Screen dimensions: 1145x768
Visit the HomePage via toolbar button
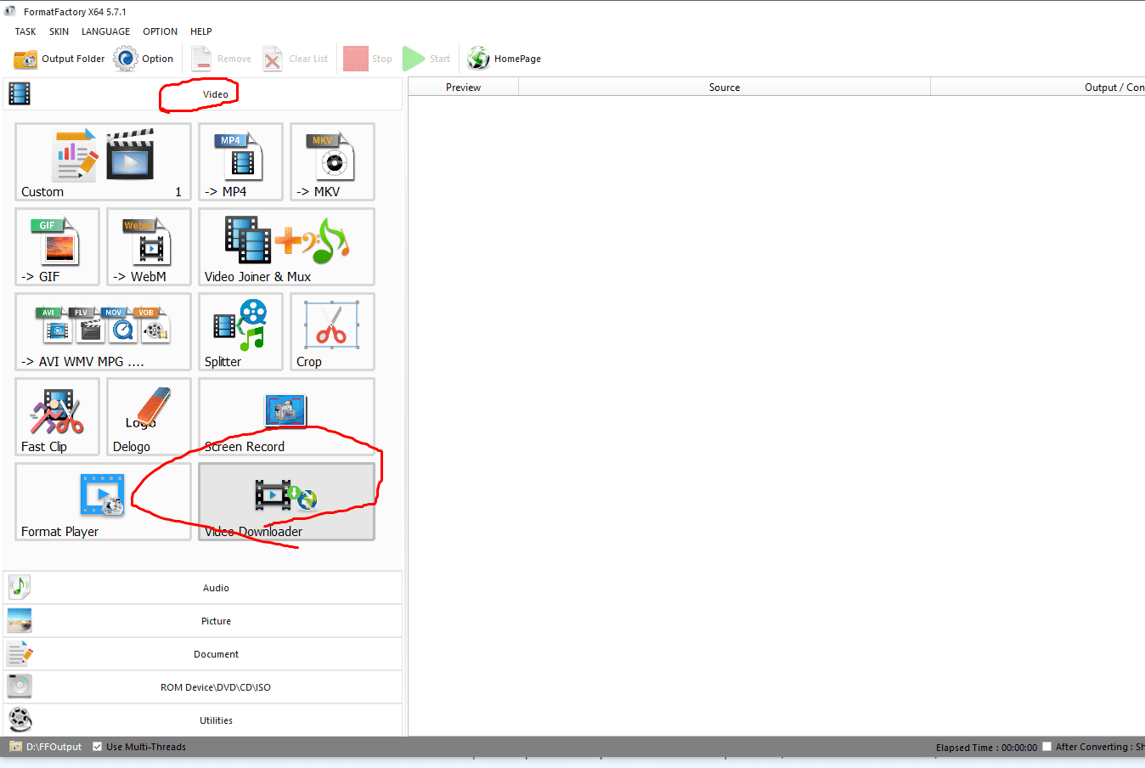504,59
